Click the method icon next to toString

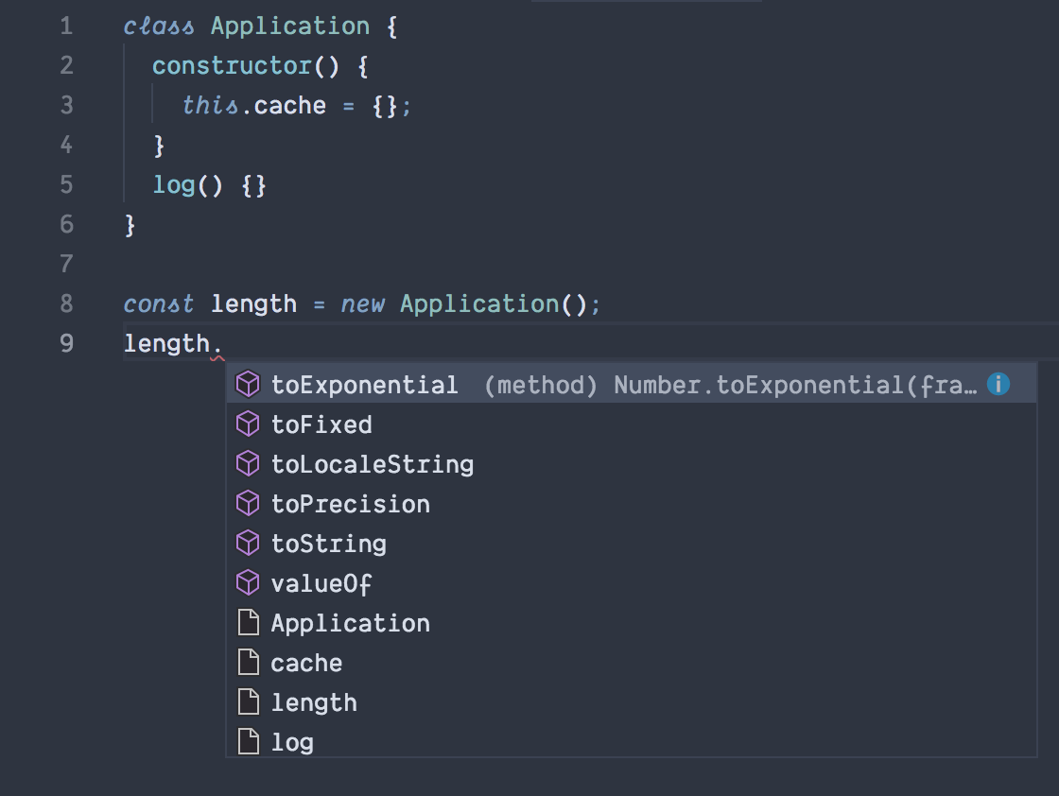[249, 544]
